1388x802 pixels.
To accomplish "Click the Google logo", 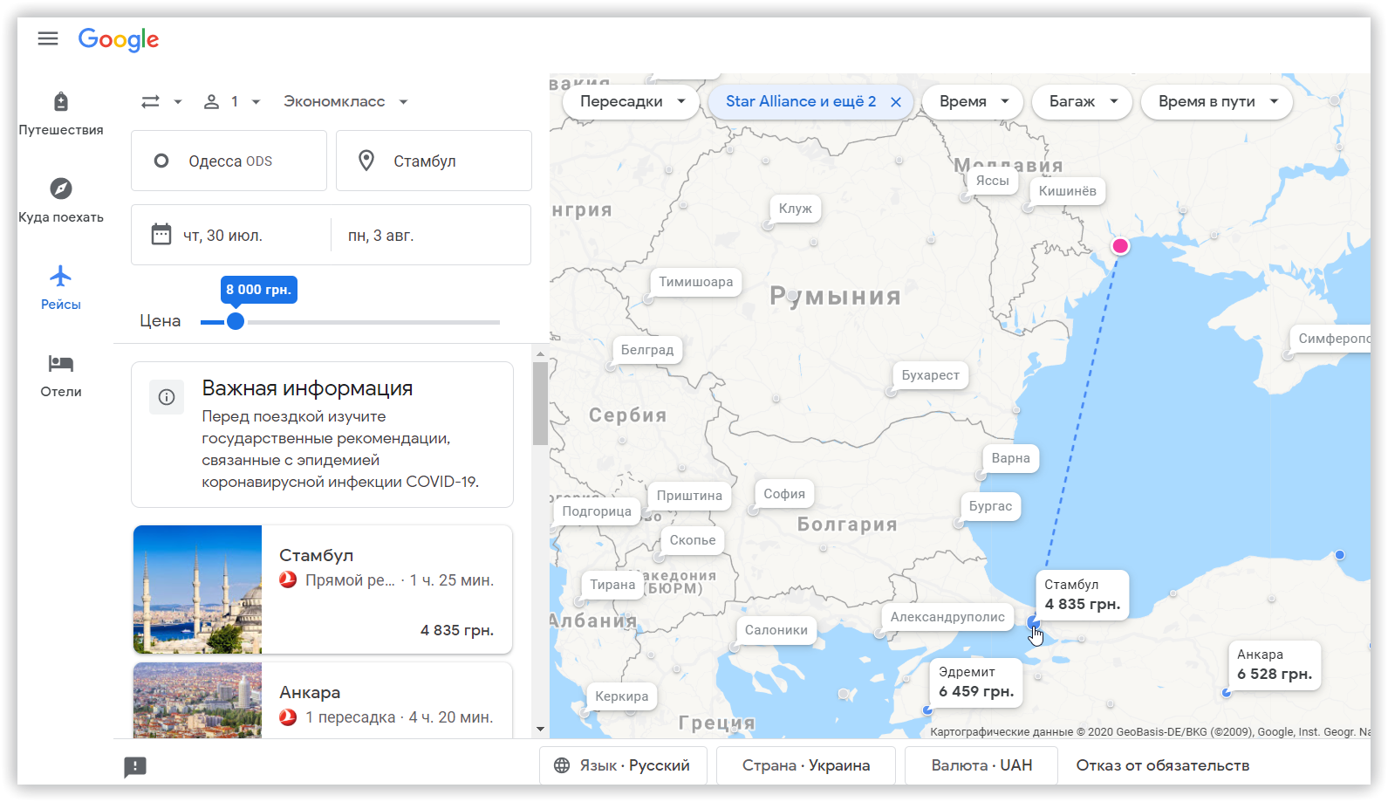I will click(x=119, y=39).
